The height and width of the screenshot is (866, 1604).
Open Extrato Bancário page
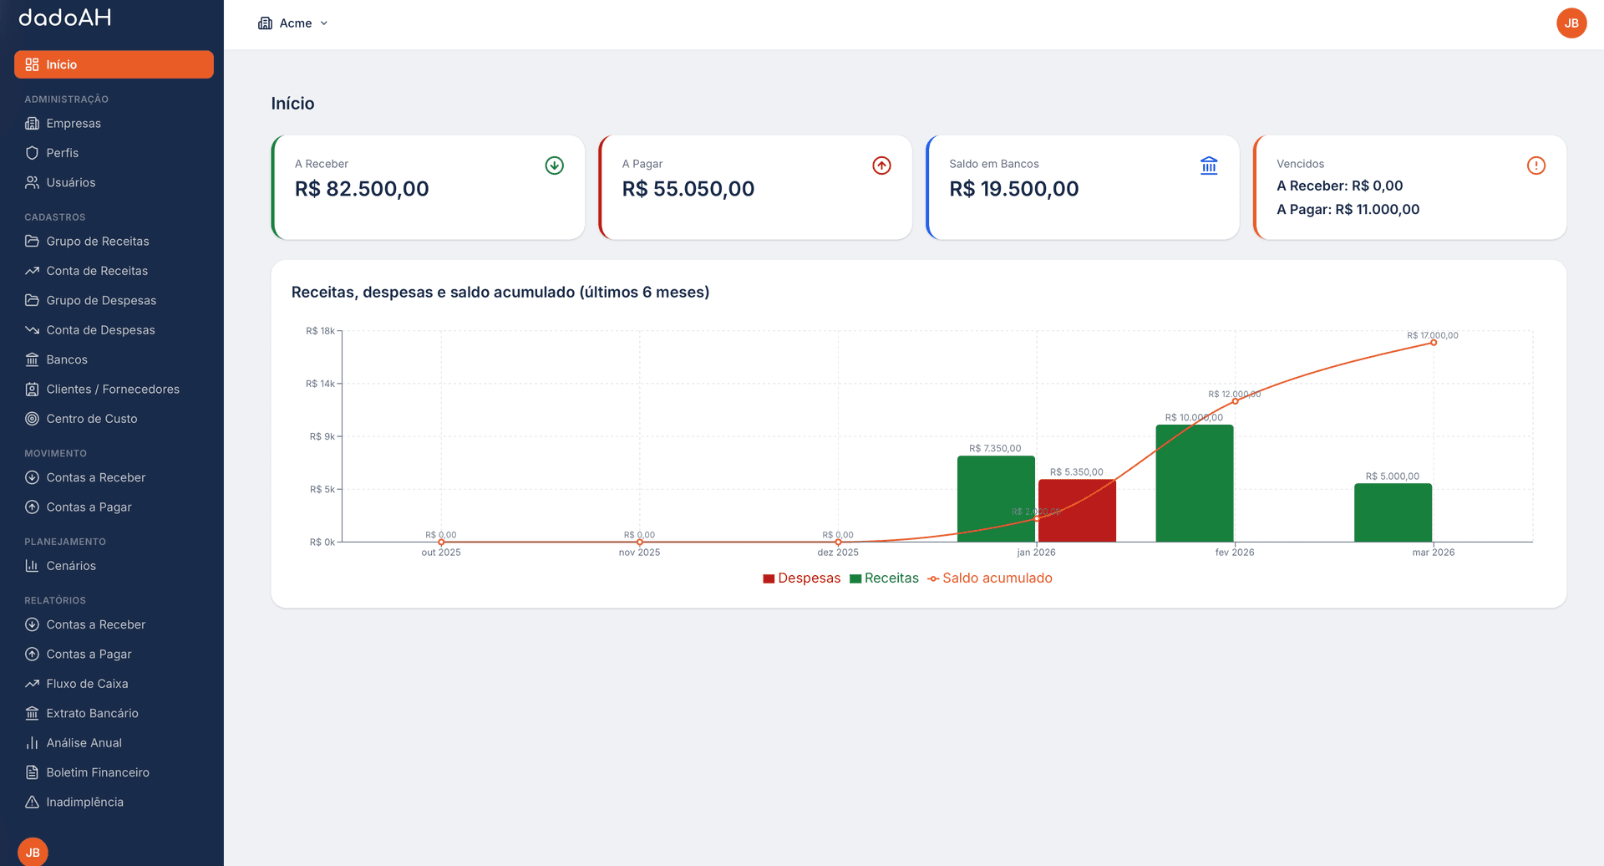point(92,714)
